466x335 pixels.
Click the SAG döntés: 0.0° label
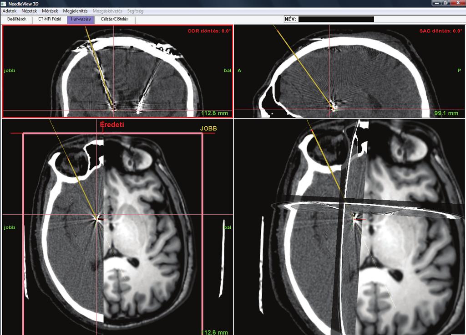point(441,31)
